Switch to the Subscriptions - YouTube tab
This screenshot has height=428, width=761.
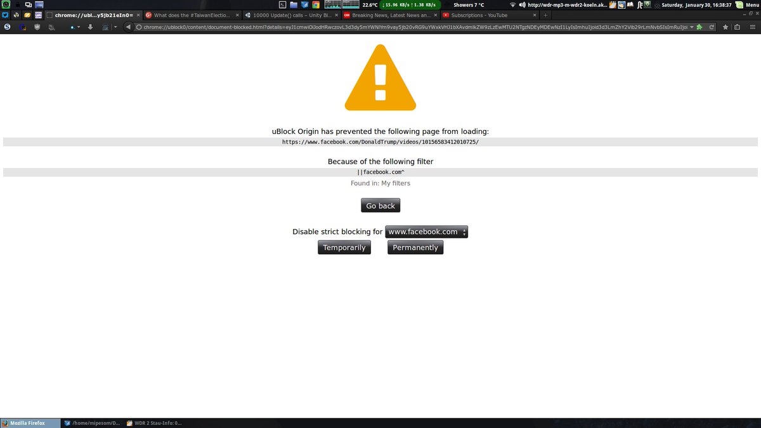point(488,15)
